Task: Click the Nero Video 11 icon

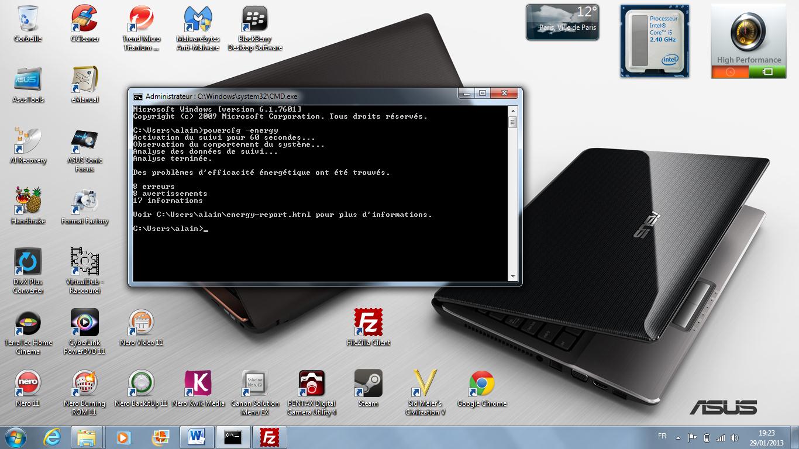Action: 142,328
